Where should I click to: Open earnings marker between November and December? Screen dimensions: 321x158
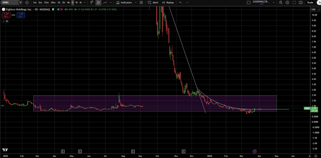coord(183,151)
